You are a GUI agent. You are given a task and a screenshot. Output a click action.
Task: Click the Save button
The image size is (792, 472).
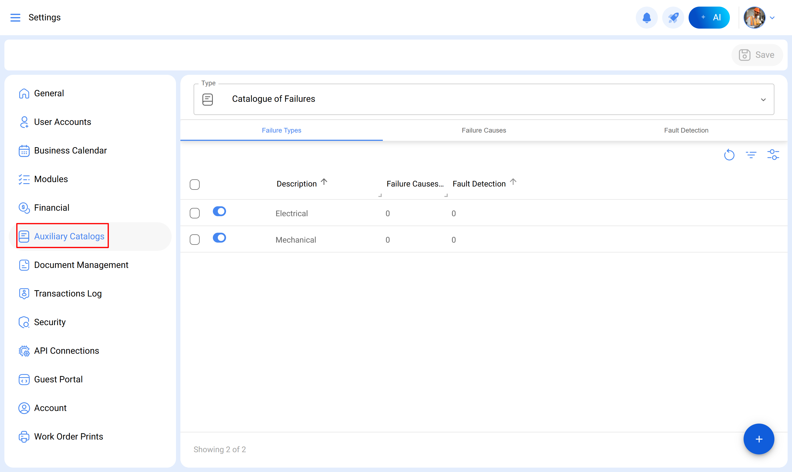757,55
